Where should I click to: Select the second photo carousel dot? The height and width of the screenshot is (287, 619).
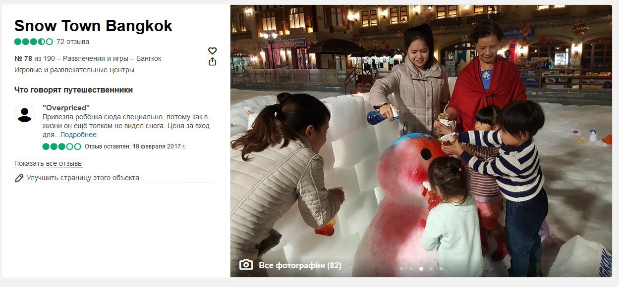coord(411,269)
